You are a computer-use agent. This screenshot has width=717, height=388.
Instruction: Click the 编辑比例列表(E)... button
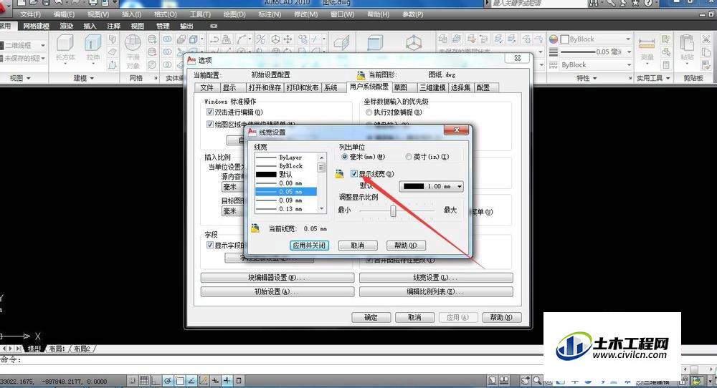point(436,291)
